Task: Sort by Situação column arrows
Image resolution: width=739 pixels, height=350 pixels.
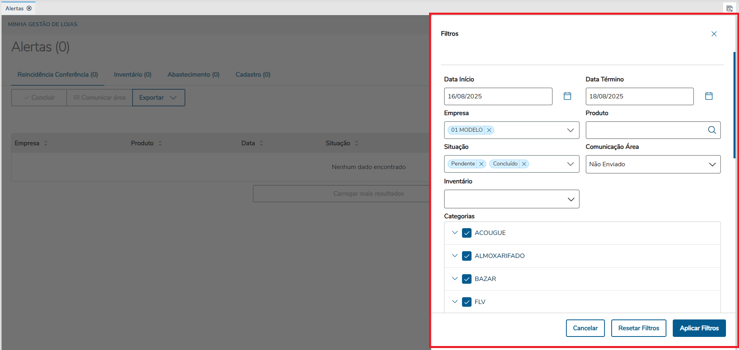Action: [356, 143]
